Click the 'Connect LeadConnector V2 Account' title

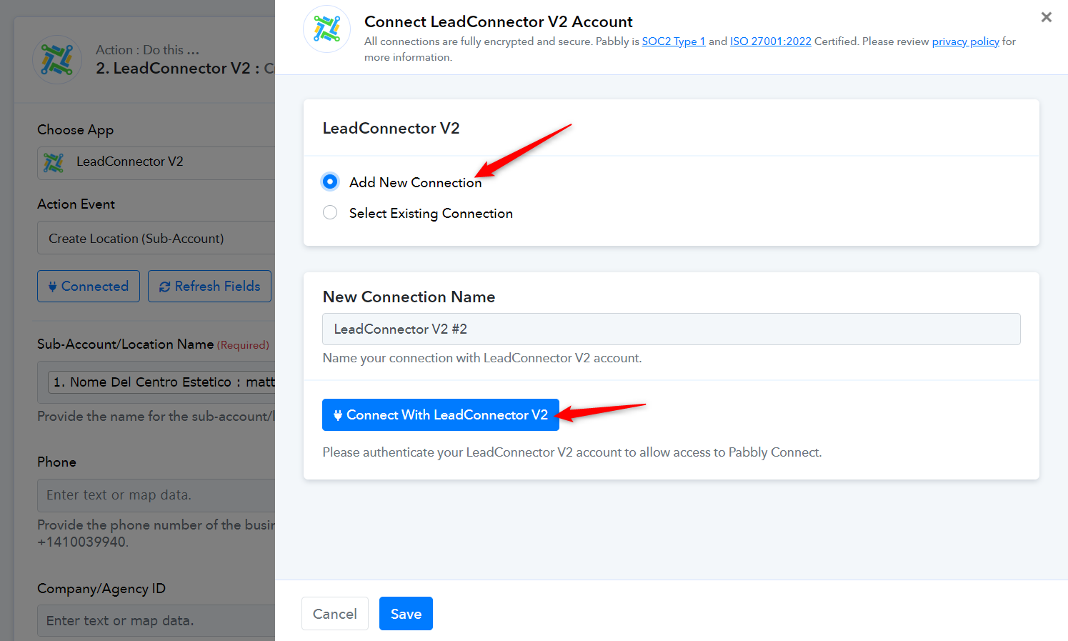(x=499, y=21)
